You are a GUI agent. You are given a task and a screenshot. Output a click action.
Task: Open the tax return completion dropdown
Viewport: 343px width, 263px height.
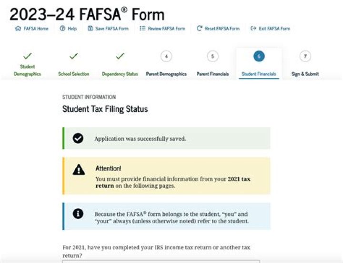pos(161,261)
